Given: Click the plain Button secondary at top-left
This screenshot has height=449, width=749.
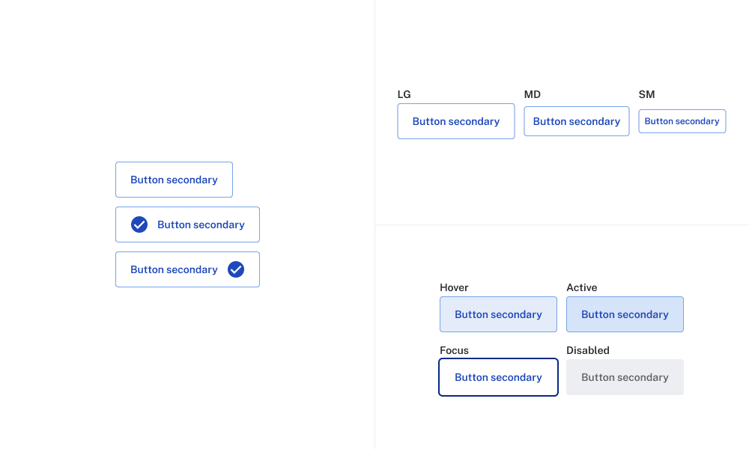Looking at the screenshot, I should point(174,180).
